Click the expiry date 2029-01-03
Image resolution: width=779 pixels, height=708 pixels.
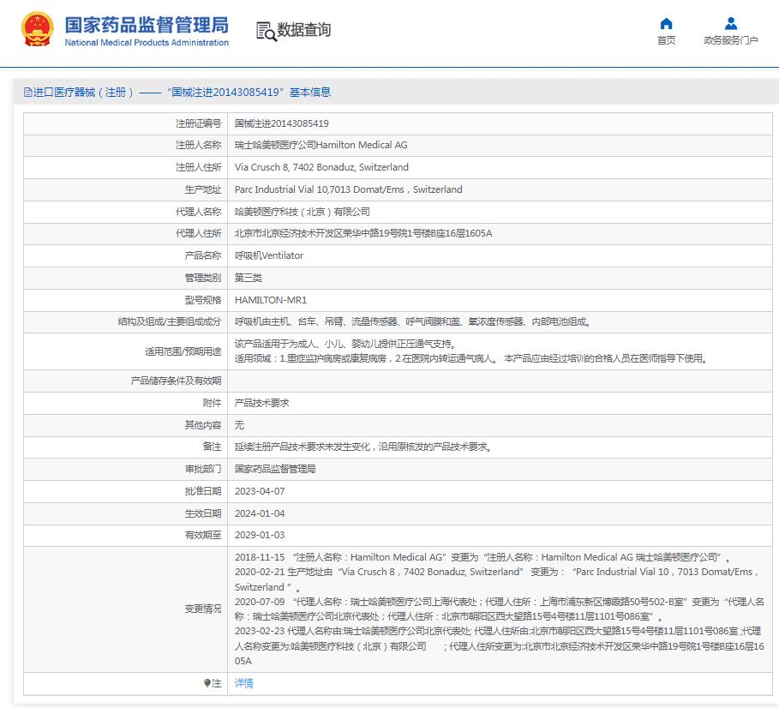(259, 535)
